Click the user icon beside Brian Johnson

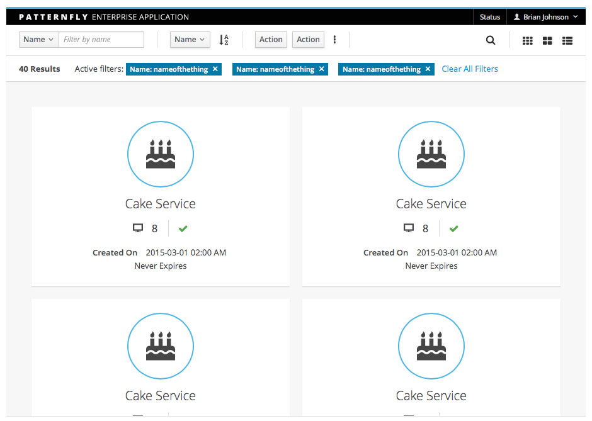tap(516, 17)
